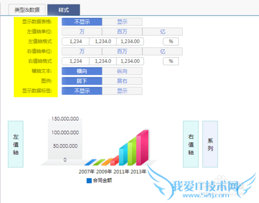Place legend 居右
The width and height of the screenshot is (259, 203).
pyautogui.click(x=122, y=81)
